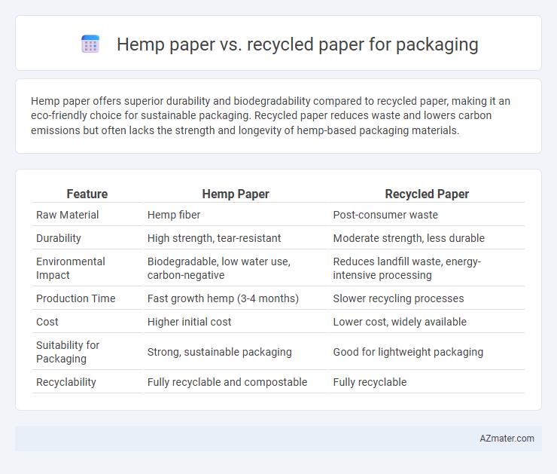557x474 pixels.
Task: Click the 'Hemp Paper' column header
Action: pos(236,194)
